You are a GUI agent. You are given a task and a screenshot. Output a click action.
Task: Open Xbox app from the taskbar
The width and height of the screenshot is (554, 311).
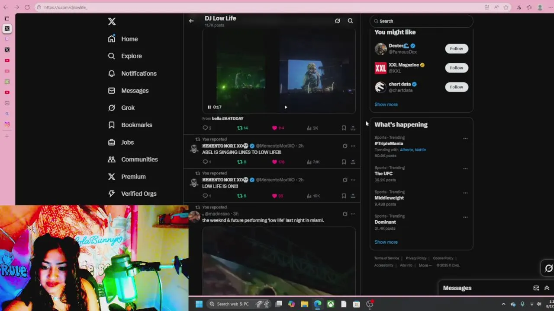point(331,304)
